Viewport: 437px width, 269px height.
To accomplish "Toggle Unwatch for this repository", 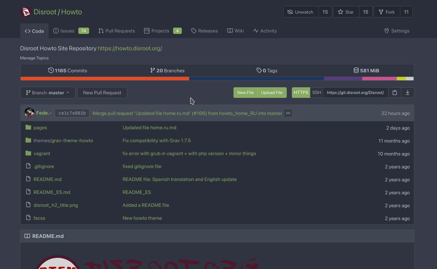I will 300,12.
